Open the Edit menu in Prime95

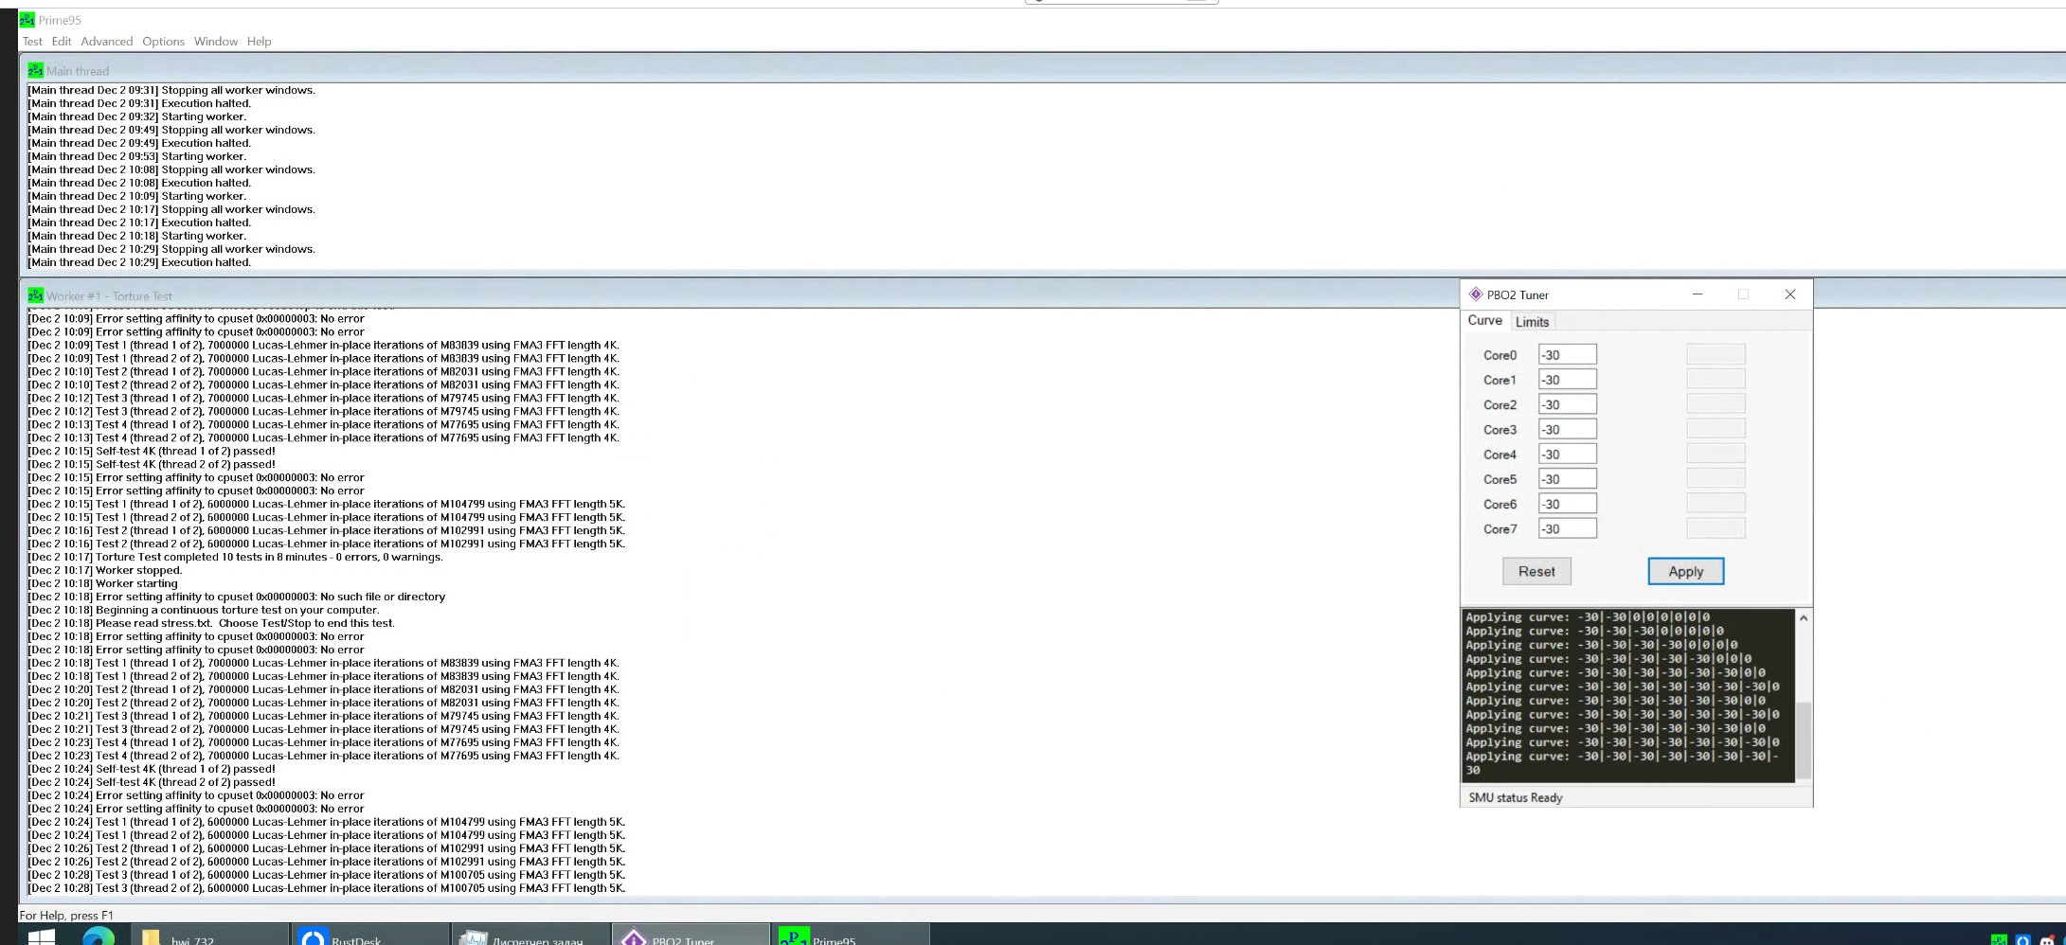point(62,42)
